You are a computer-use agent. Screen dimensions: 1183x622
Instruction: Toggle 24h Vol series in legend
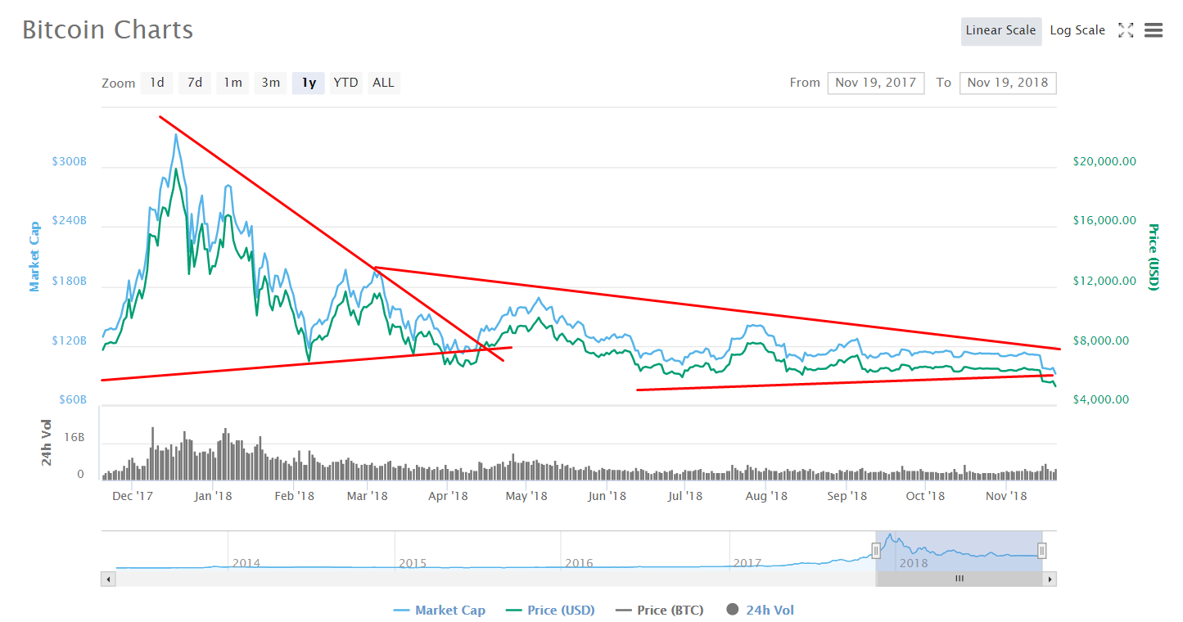(761, 610)
